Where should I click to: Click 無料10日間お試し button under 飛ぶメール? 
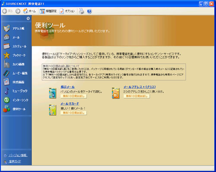73,96
